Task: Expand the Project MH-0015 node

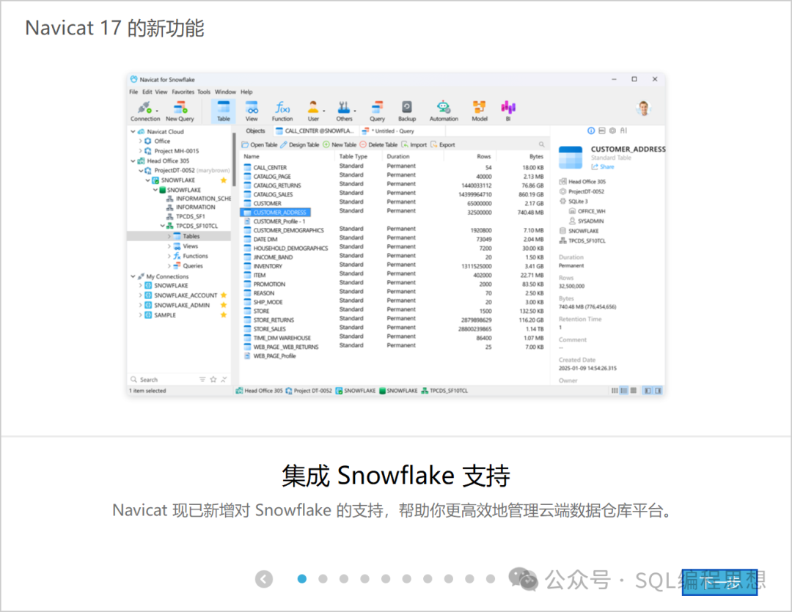Action: pos(140,151)
